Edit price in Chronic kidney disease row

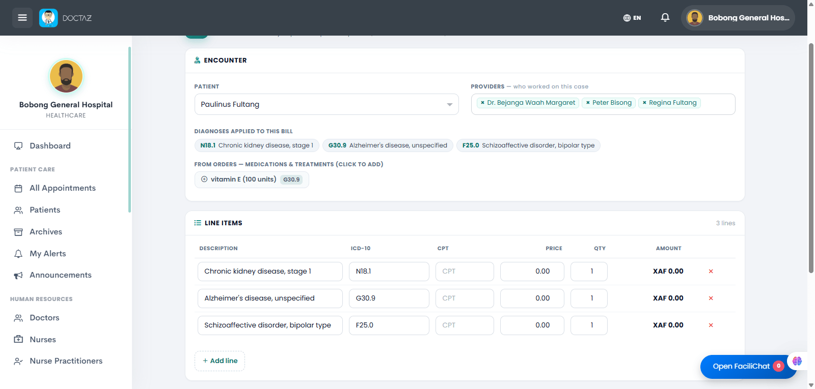pyautogui.click(x=532, y=272)
